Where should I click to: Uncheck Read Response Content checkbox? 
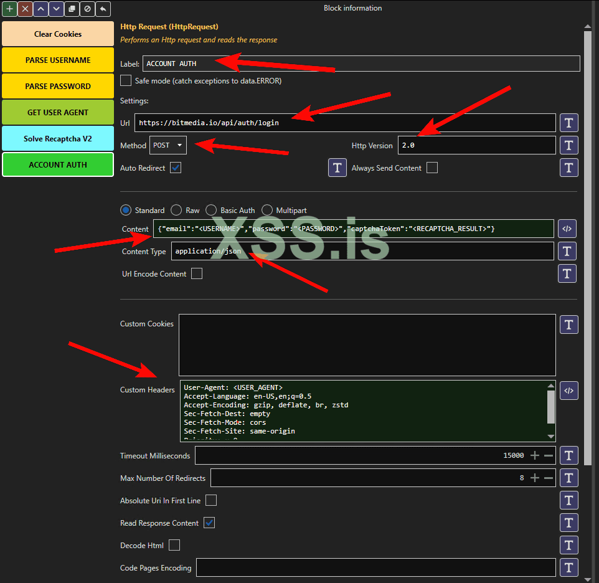point(209,523)
